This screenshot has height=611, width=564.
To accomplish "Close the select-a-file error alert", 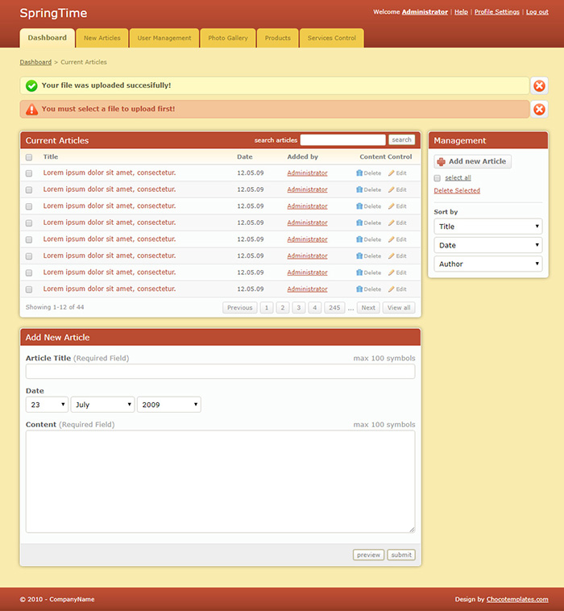I will 539,109.
